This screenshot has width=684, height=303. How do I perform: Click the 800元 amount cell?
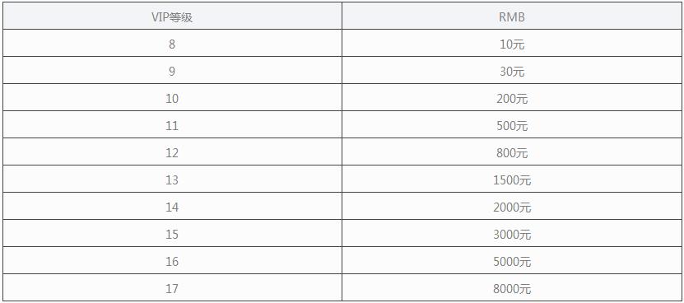tap(512, 152)
